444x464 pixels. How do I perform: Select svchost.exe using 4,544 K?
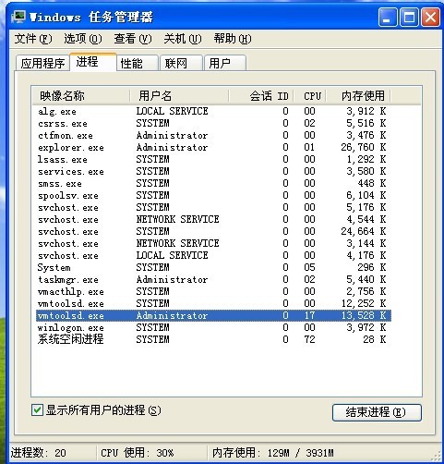[x=213, y=219]
